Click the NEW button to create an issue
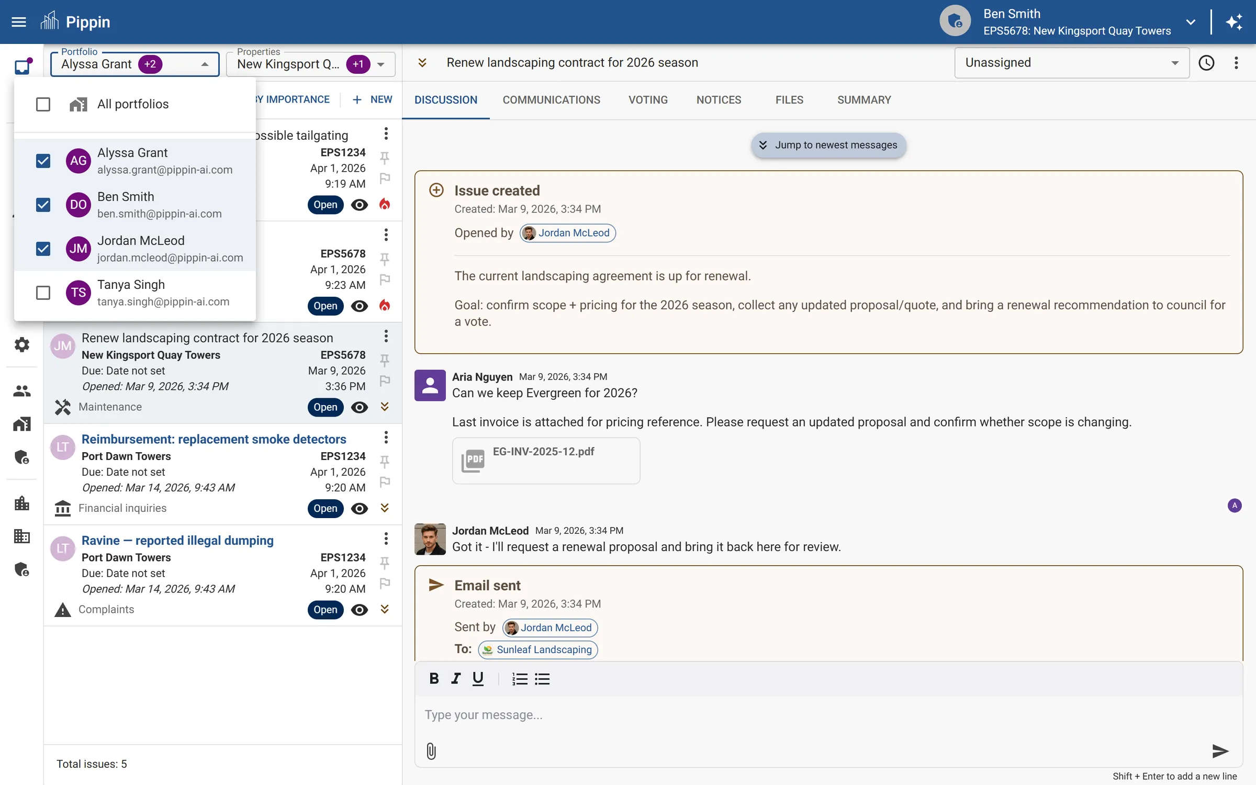Image resolution: width=1256 pixels, height=785 pixels. click(x=372, y=99)
